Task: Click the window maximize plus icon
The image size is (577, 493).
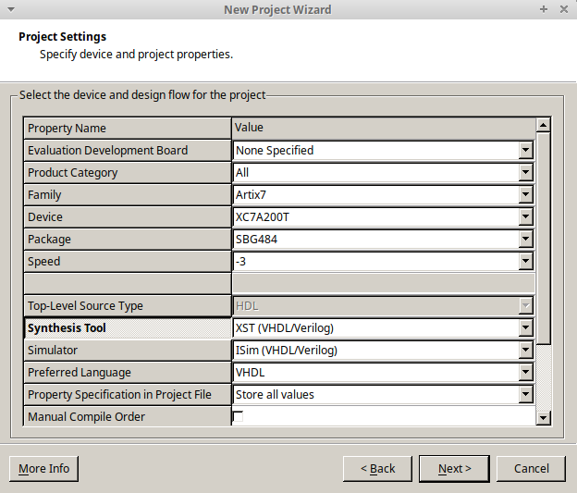Action: 544,9
